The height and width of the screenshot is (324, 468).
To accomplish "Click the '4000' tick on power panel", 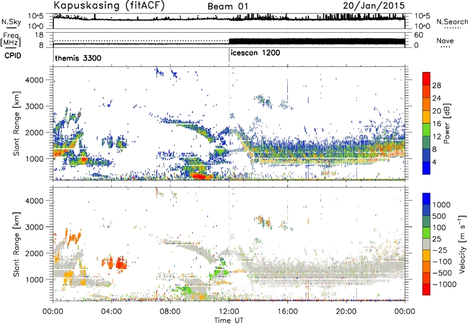I will click(x=35, y=80).
